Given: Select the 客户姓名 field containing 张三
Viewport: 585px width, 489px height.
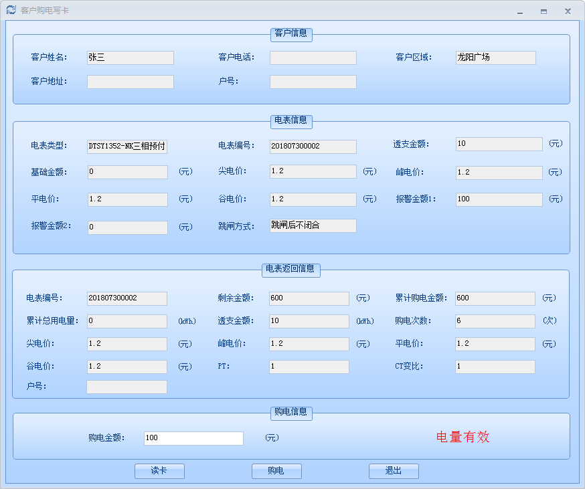Looking at the screenshot, I should tap(131, 58).
